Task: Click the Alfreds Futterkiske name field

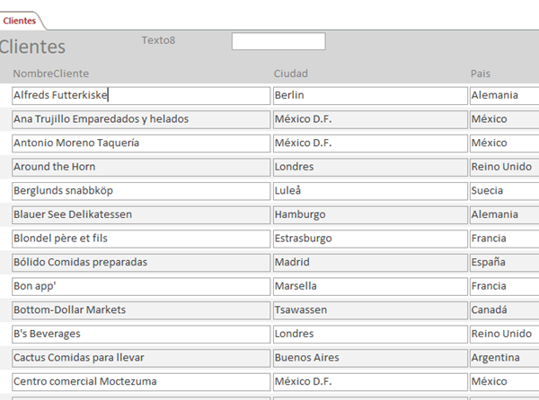Action: [x=141, y=95]
